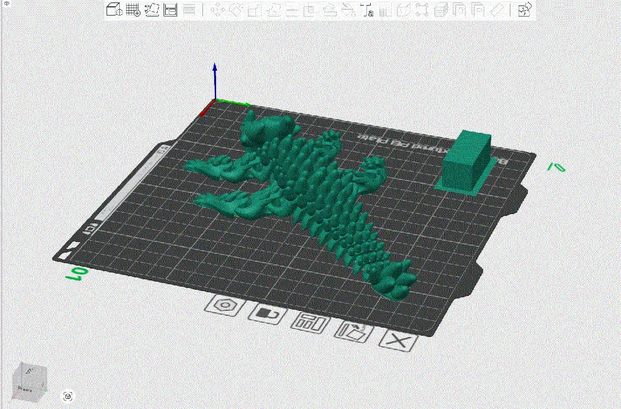Export the plate via the folder icon

pyautogui.click(x=354, y=332)
